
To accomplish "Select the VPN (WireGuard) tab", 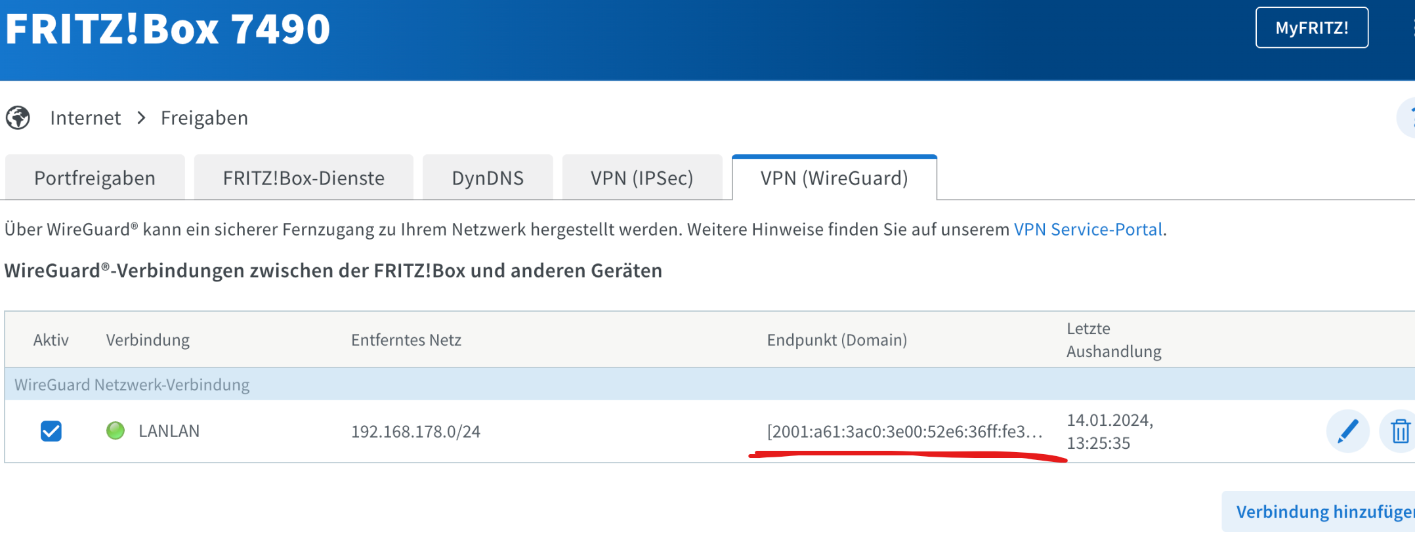I will point(834,178).
